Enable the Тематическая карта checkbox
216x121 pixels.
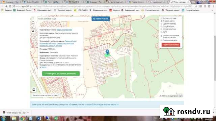pos(161,40)
